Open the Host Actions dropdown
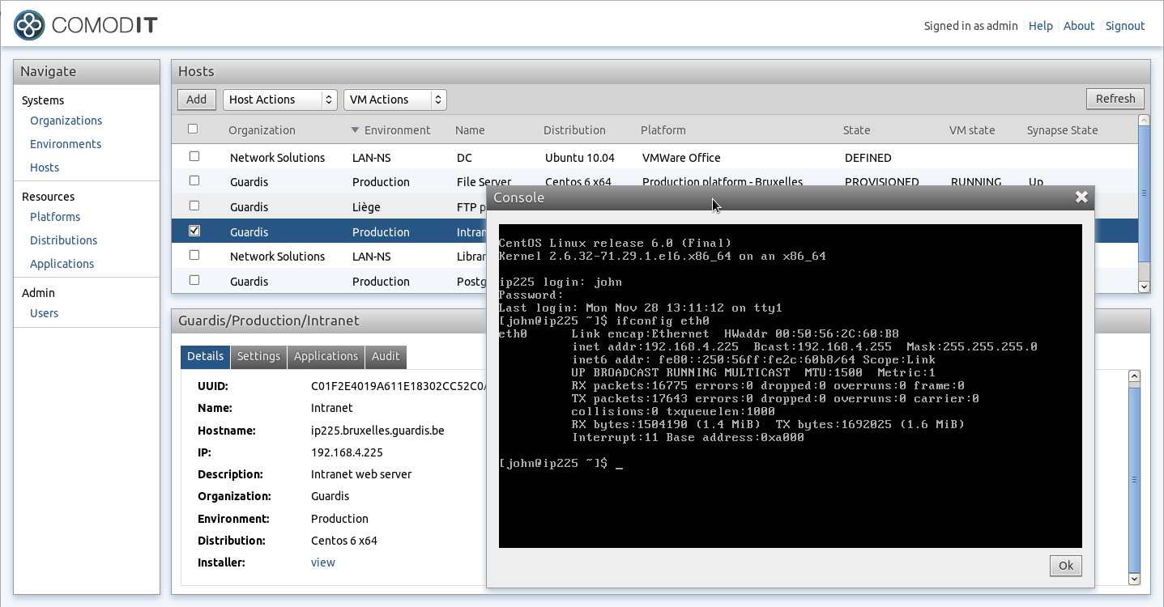The height and width of the screenshot is (607, 1164). pyautogui.click(x=280, y=100)
